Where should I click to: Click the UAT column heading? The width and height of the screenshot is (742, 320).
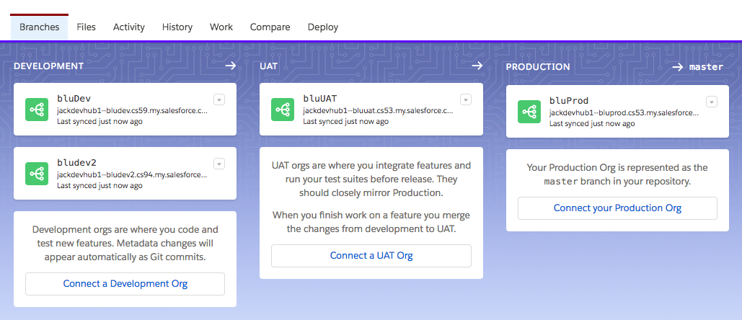[268, 66]
